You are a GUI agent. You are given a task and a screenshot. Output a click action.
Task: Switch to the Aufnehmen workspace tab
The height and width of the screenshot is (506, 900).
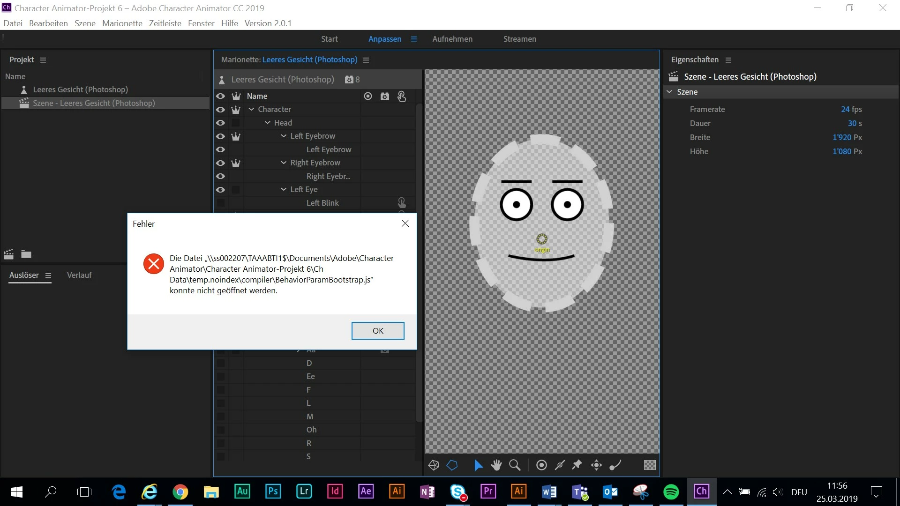(452, 39)
